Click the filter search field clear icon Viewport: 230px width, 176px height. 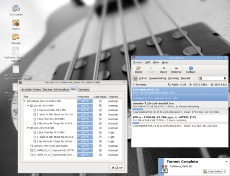pyautogui.click(x=225, y=78)
